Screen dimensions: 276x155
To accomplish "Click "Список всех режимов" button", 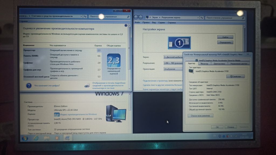I will (x=200, y=116).
